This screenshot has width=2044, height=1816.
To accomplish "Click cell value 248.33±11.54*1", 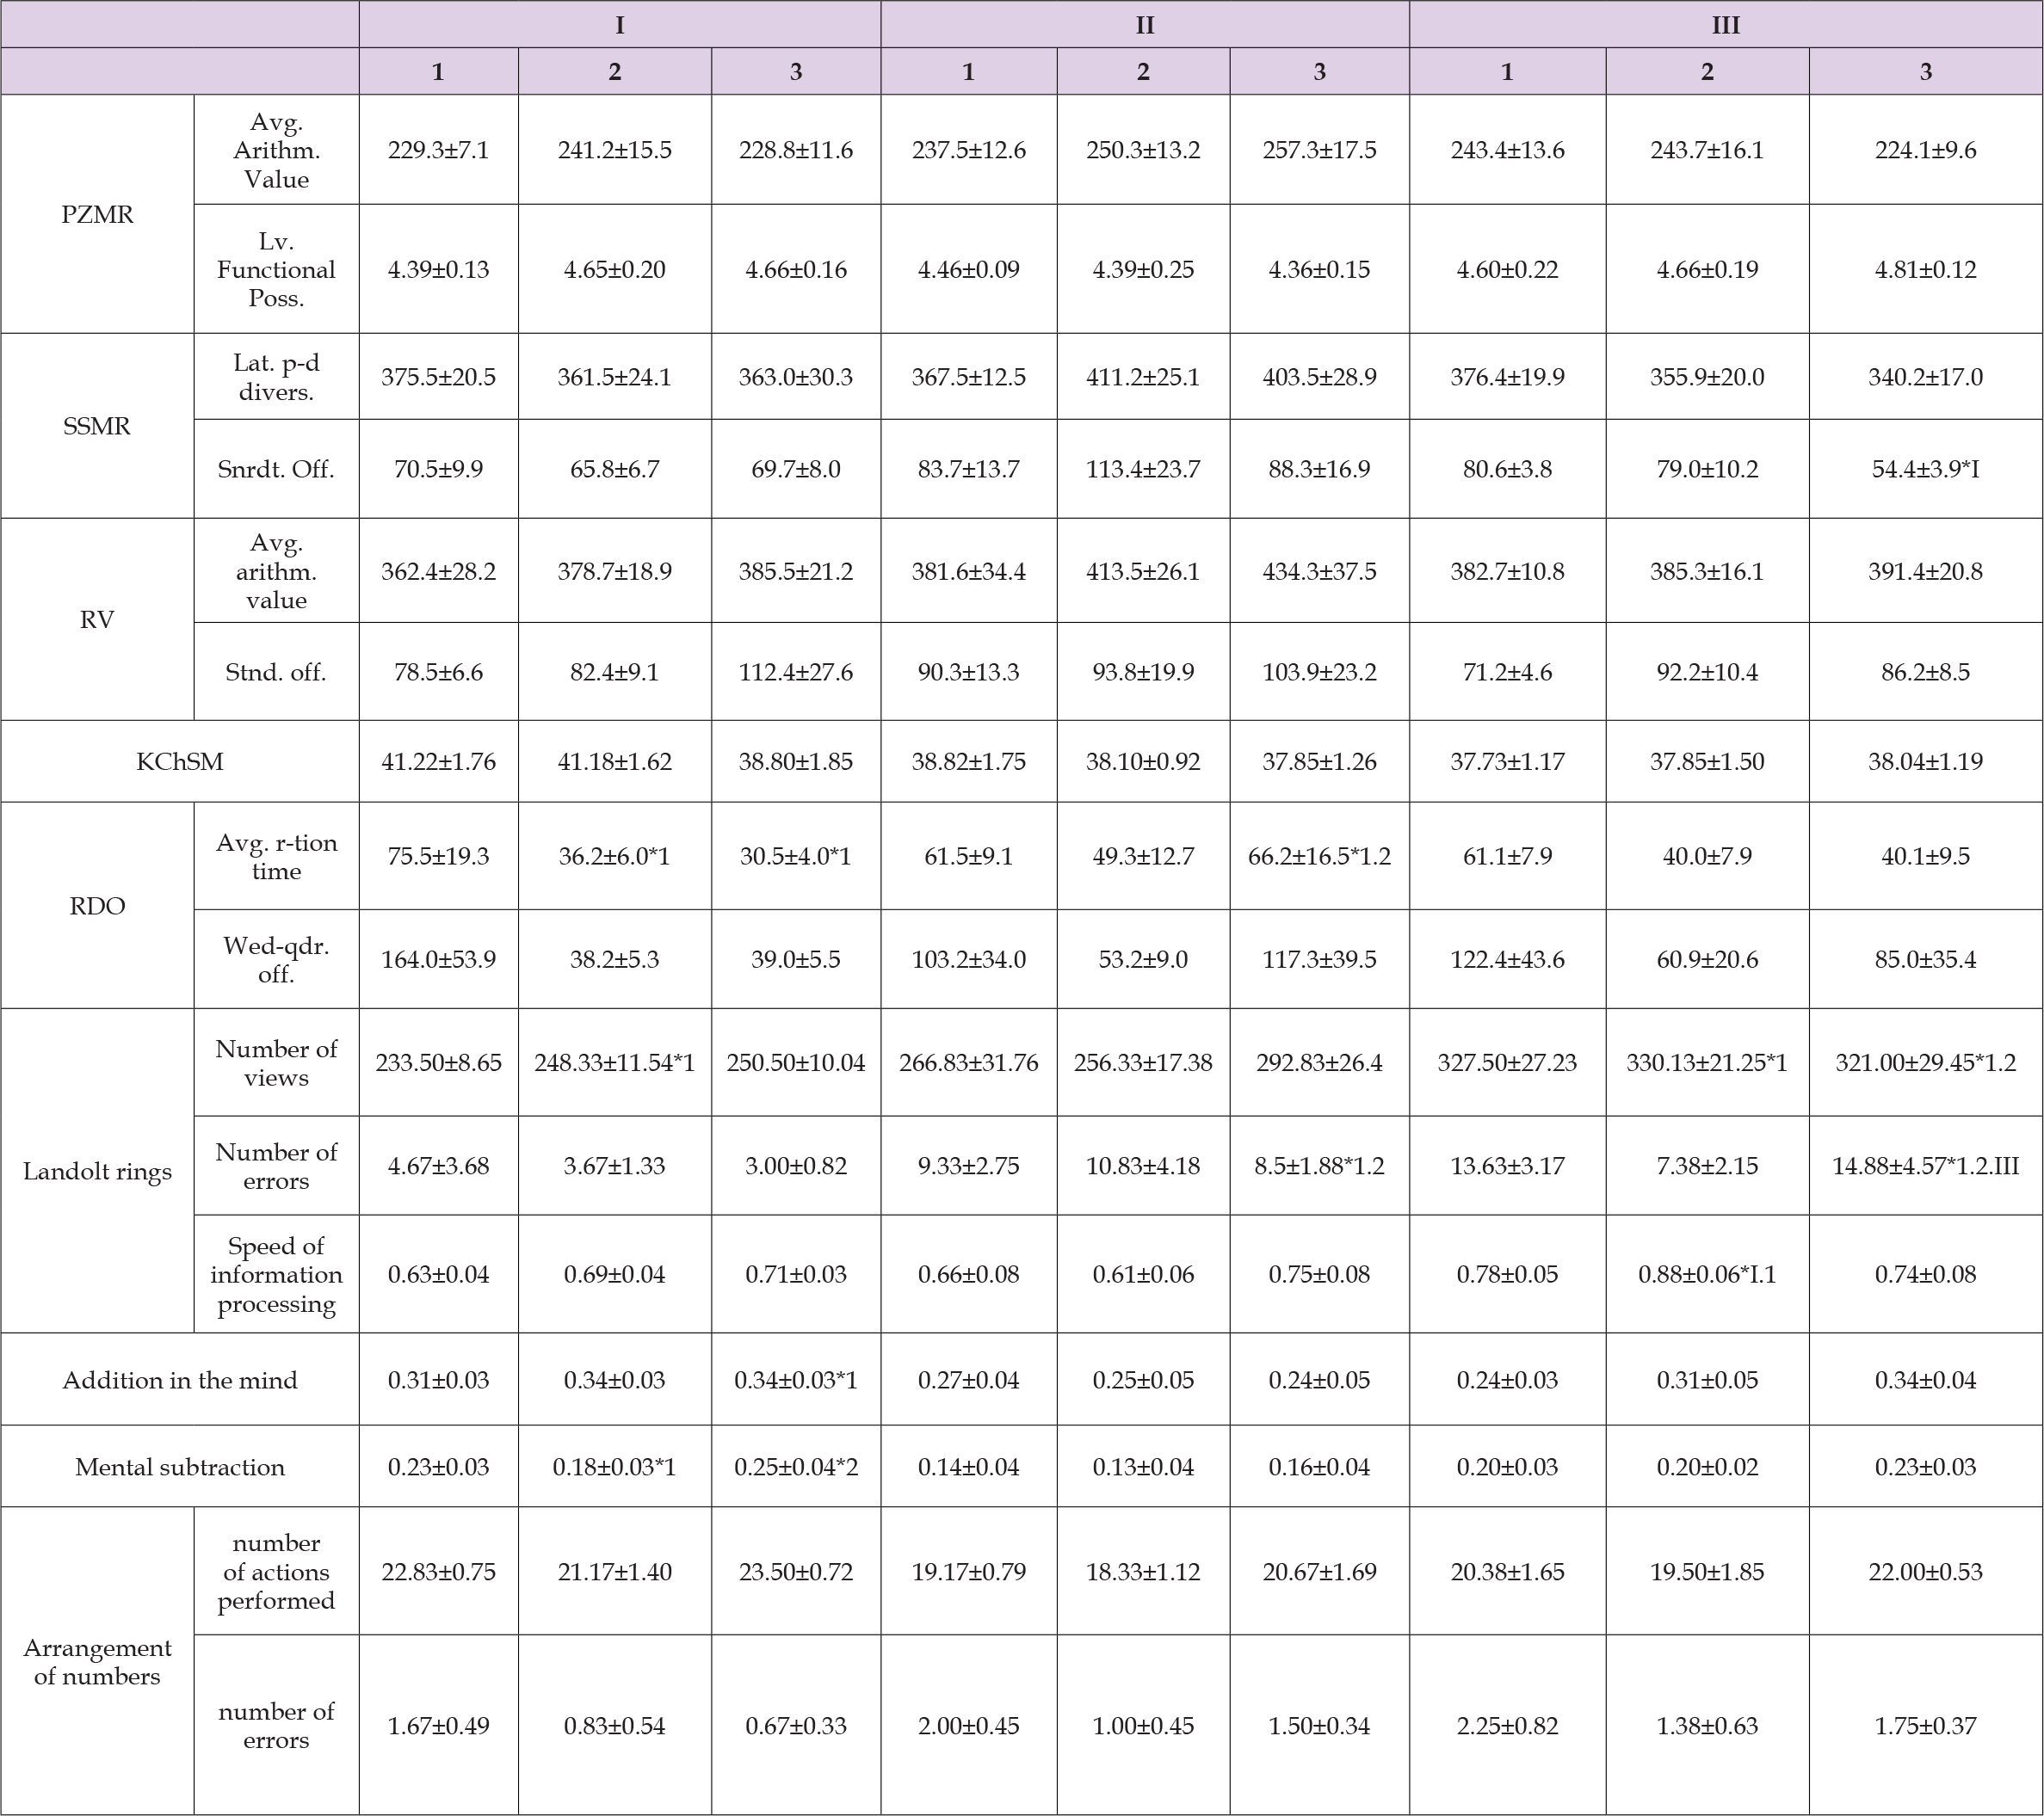I will coord(614,1062).
